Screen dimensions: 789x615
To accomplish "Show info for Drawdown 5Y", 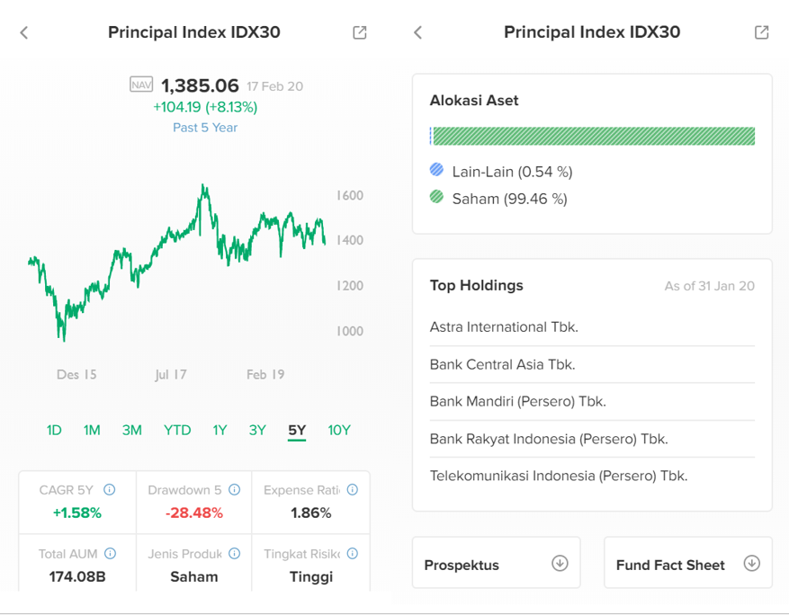I will (x=235, y=490).
